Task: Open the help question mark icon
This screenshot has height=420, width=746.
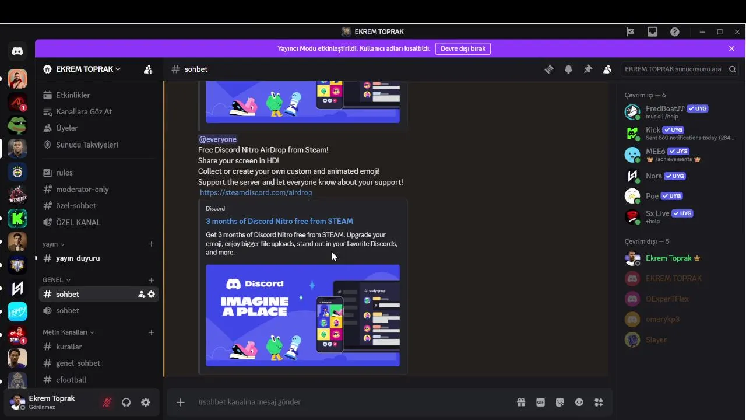Action: tap(674, 32)
